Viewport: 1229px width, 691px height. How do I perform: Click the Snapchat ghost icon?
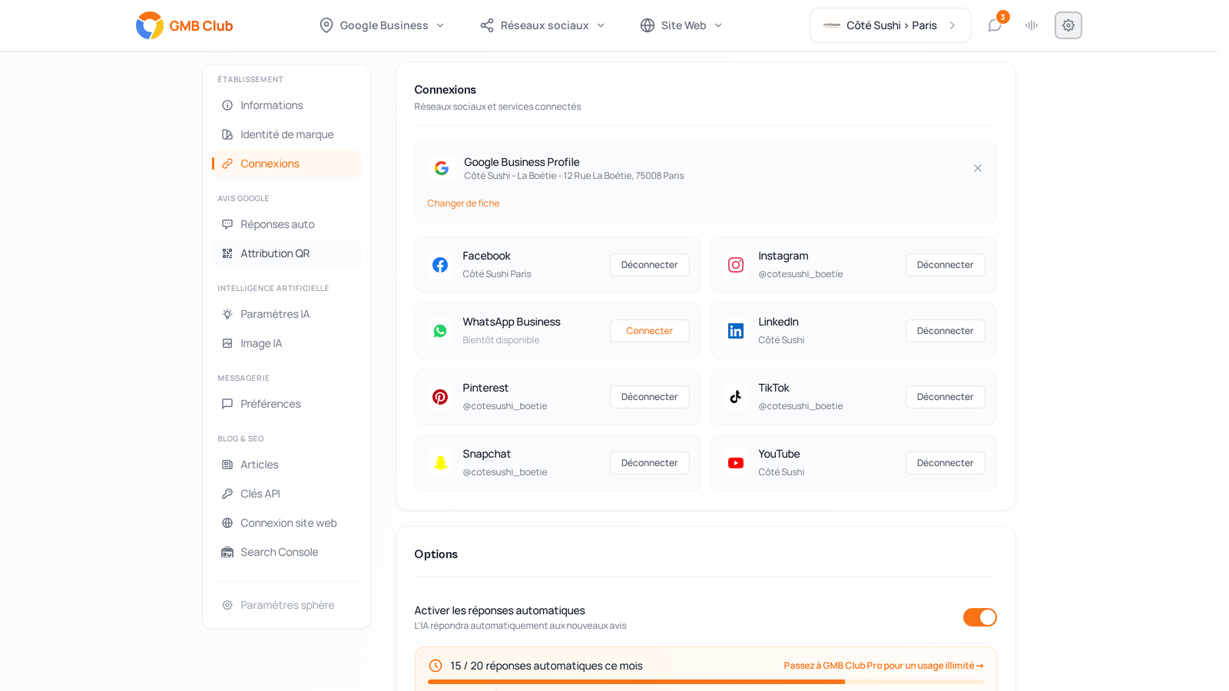pyautogui.click(x=440, y=463)
